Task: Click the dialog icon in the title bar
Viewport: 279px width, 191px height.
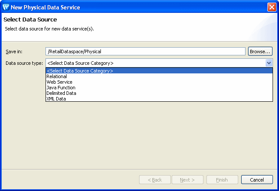Action: (6, 7)
